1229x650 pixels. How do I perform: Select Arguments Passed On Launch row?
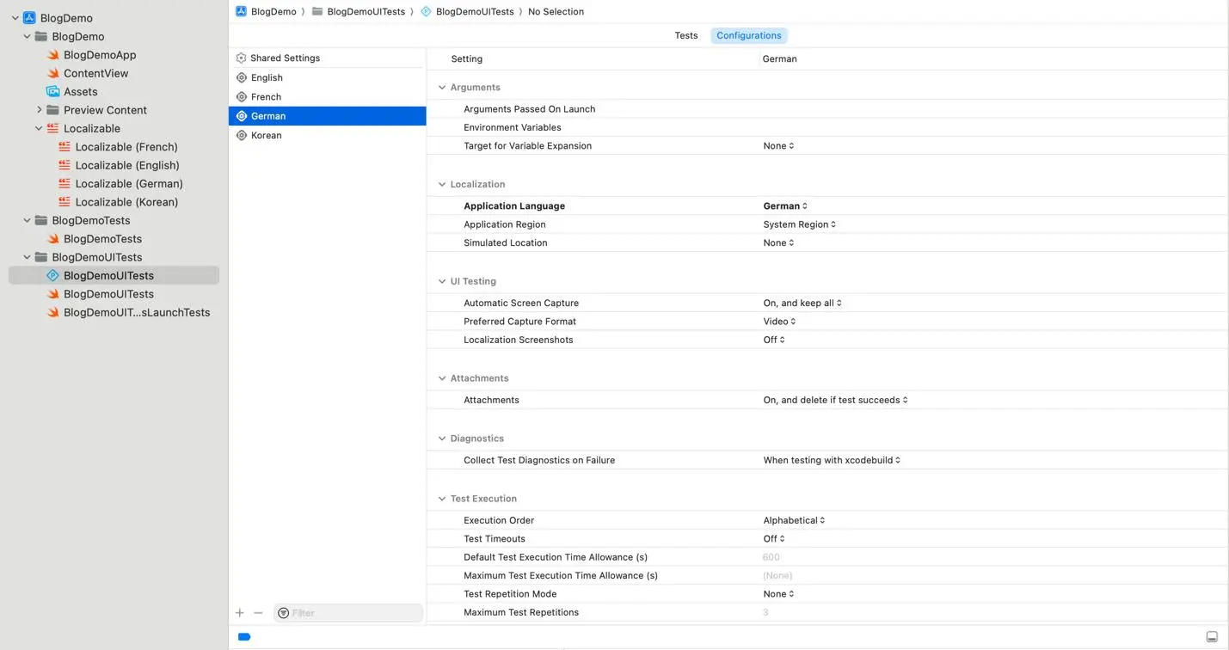coord(827,109)
